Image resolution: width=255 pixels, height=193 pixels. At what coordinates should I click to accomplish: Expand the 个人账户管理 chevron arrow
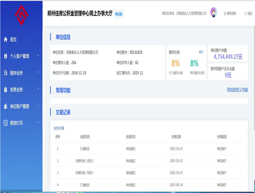38,56
